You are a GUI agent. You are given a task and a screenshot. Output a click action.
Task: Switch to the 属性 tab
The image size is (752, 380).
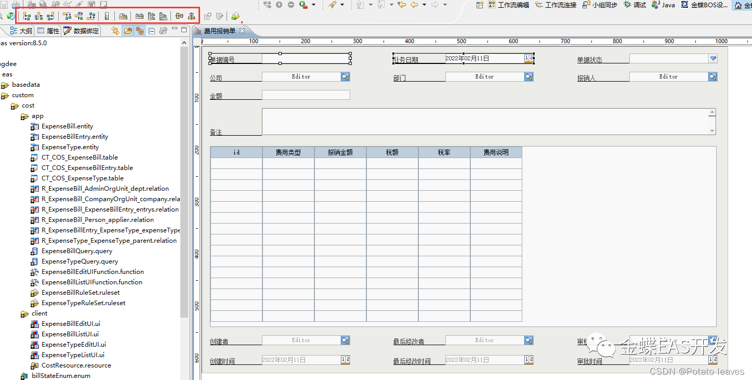48,31
